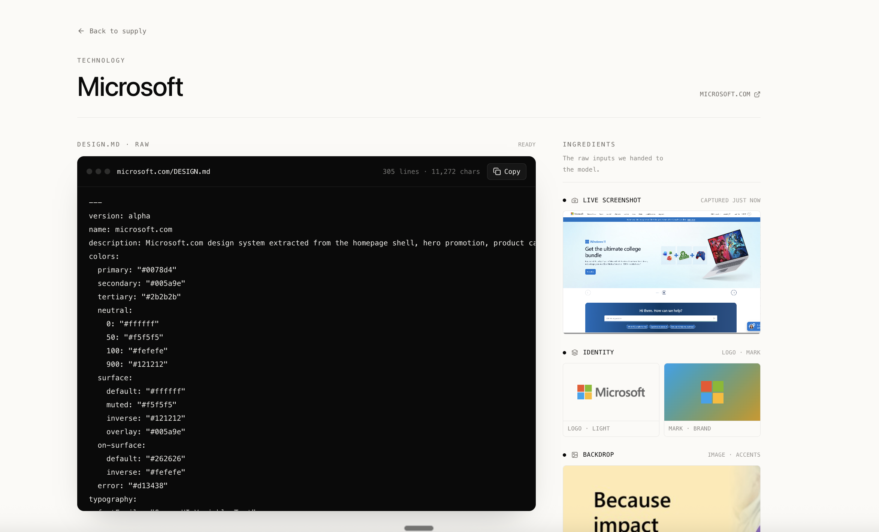Click the image icon beside BACKDROP
879x532 pixels.
click(575, 455)
